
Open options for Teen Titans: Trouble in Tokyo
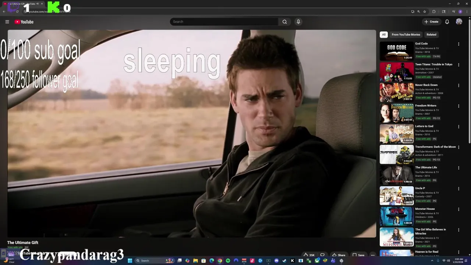pyautogui.click(x=458, y=65)
